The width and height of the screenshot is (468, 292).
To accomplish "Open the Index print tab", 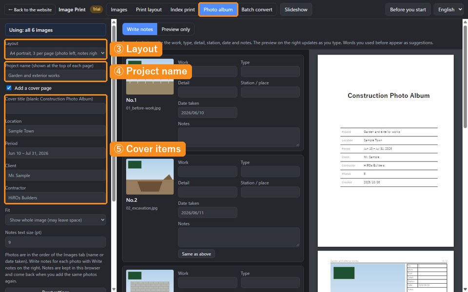I will coord(182,10).
